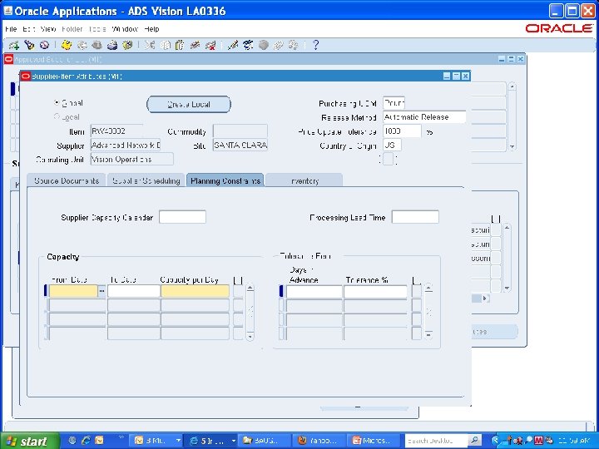The image size is (599, 449).
Task: Click the Cut scissors toolbar icon
Action: [150, 45]
